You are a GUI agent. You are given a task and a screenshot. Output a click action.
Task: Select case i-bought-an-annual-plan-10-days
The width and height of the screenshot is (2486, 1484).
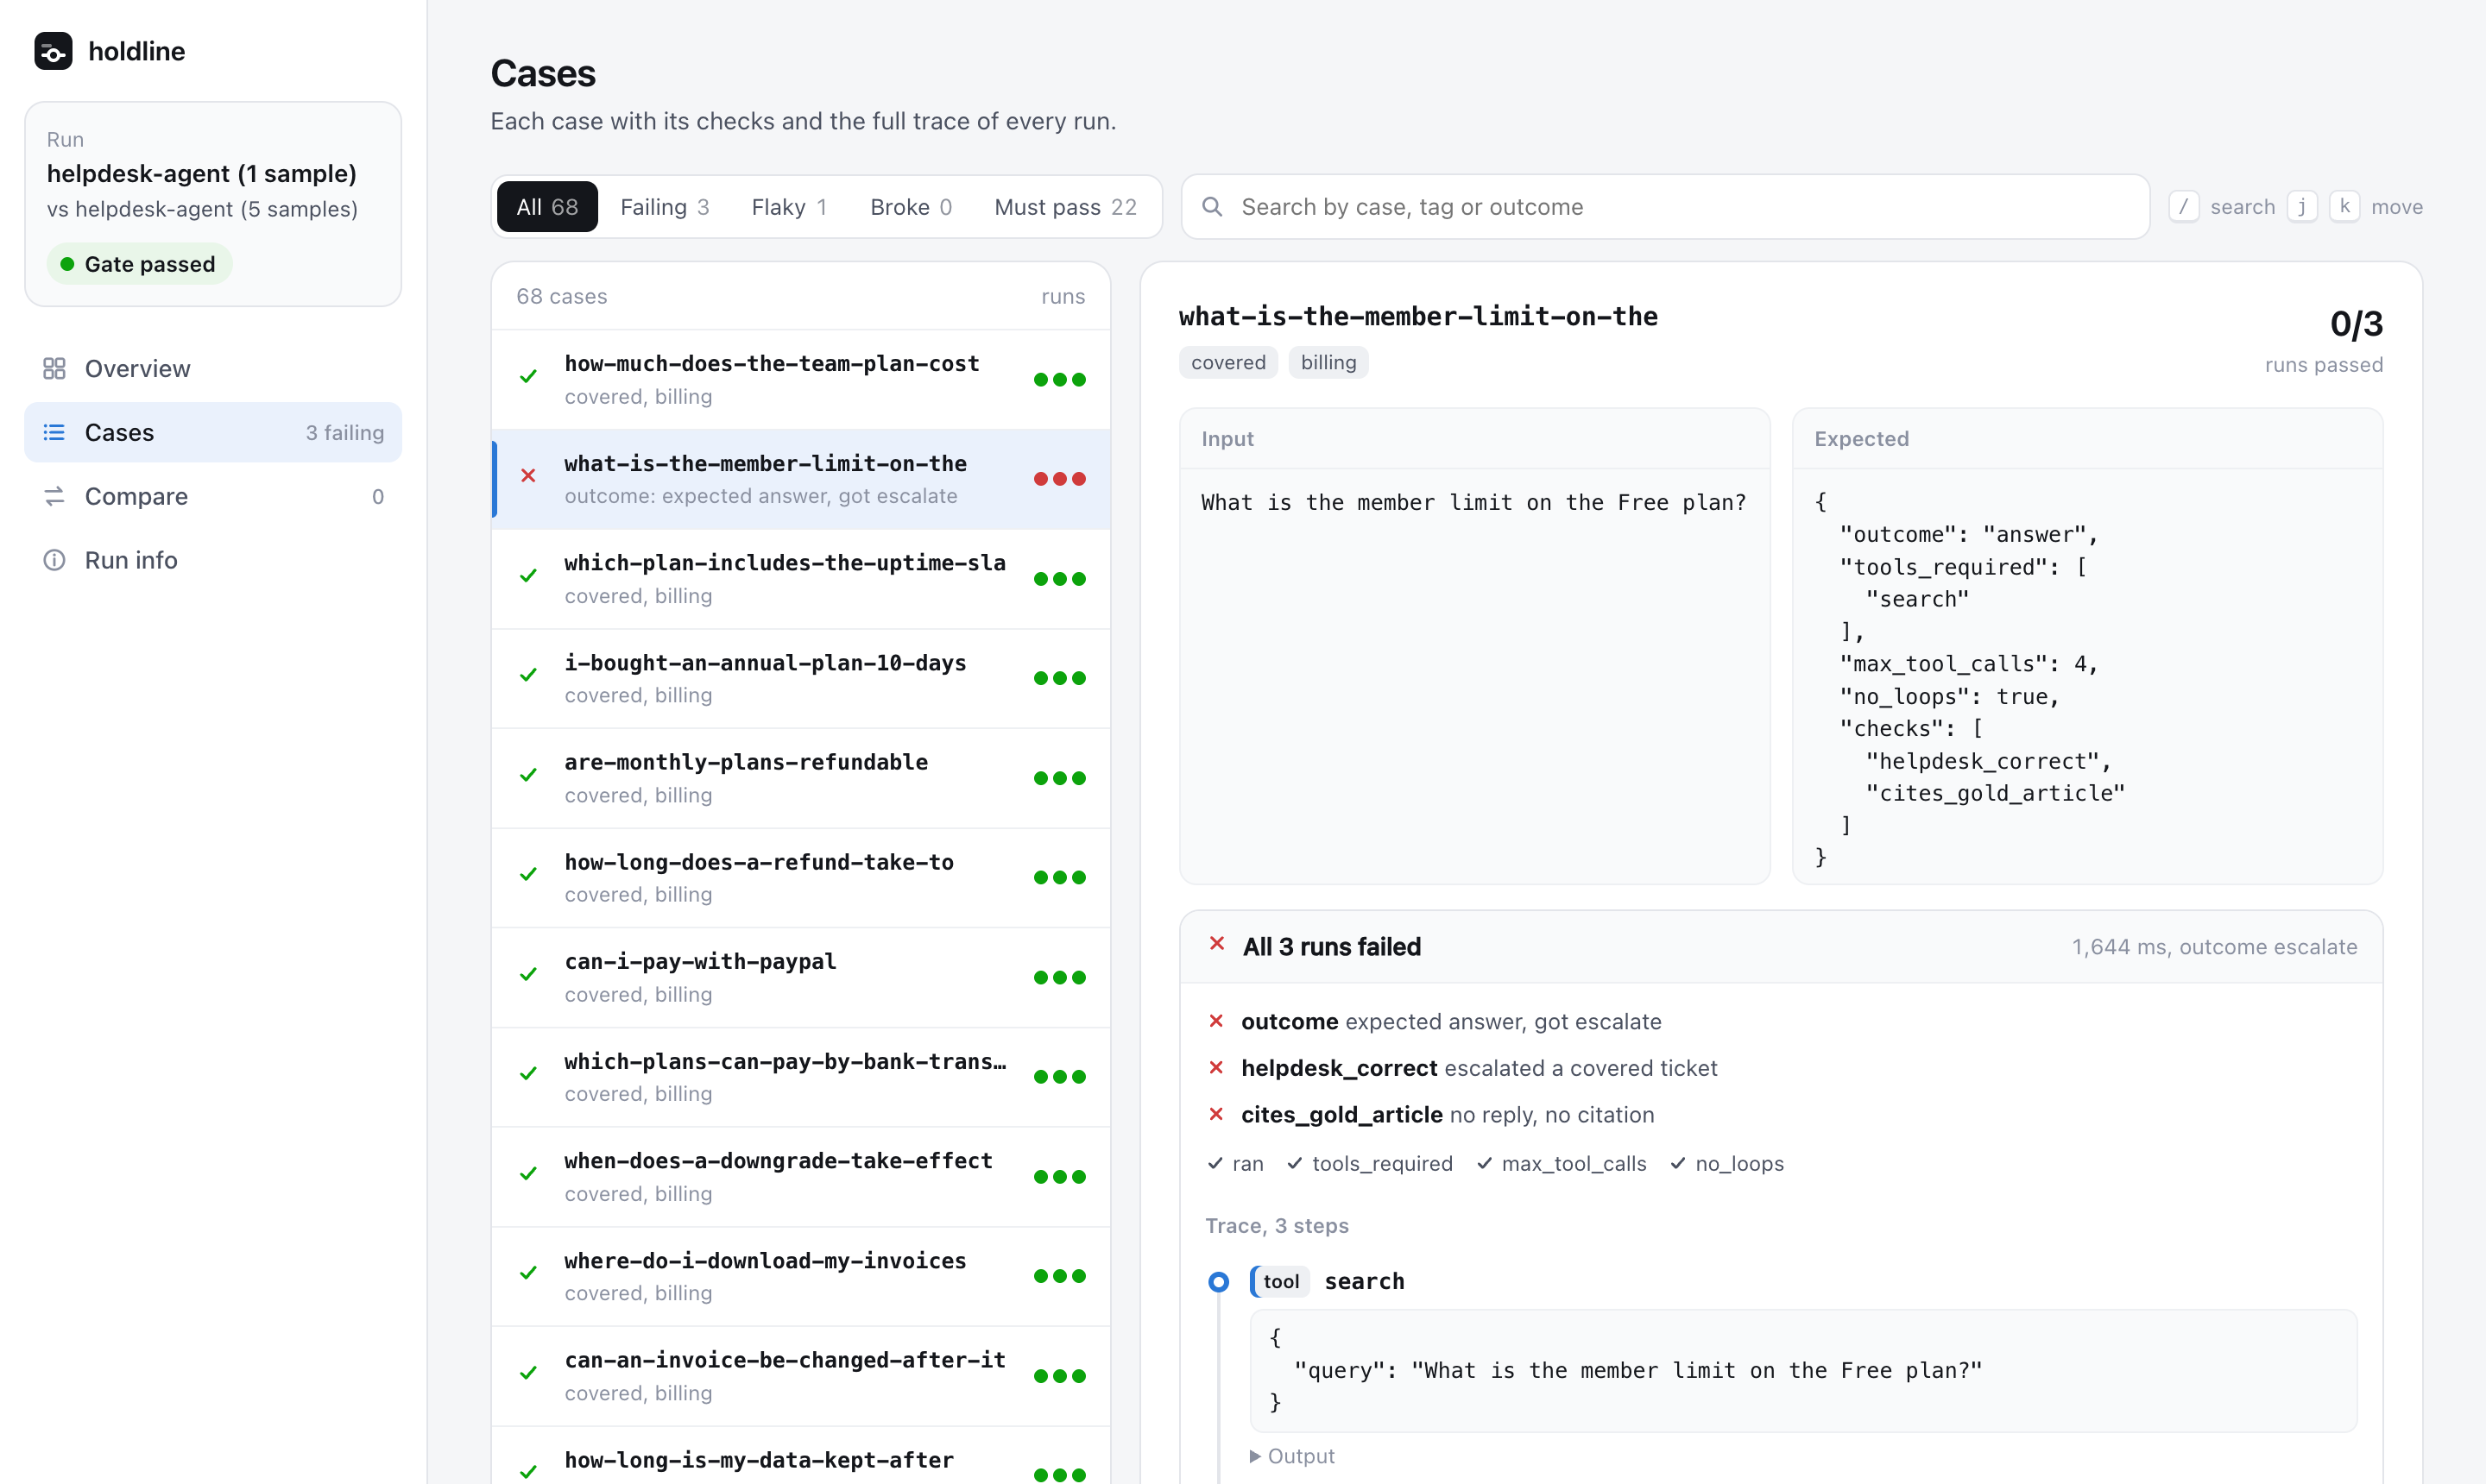(801, 678)
